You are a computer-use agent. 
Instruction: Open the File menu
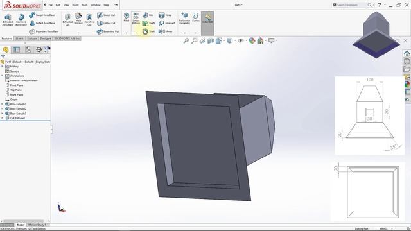click(50, 5)
